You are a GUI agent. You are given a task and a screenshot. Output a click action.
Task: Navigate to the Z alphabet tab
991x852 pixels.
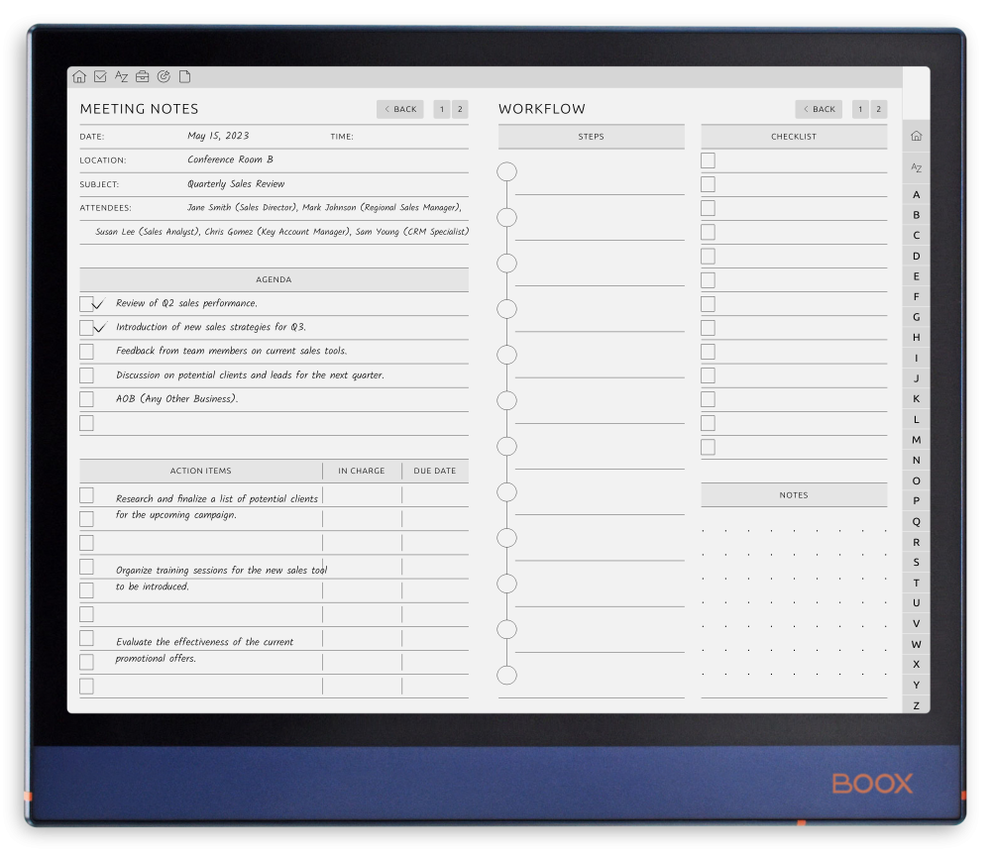pyautogui.click(x=917, y=705)
